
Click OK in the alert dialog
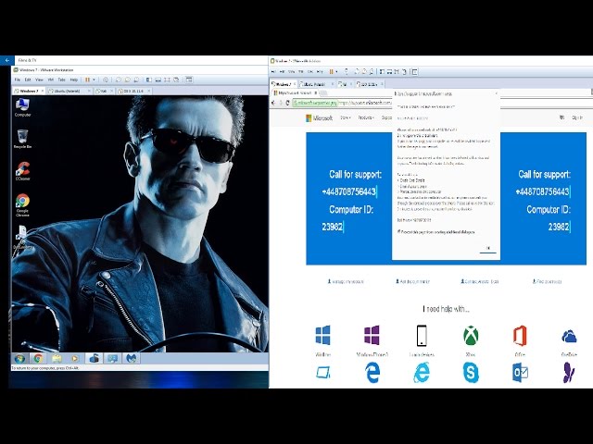tap(488, 249)
